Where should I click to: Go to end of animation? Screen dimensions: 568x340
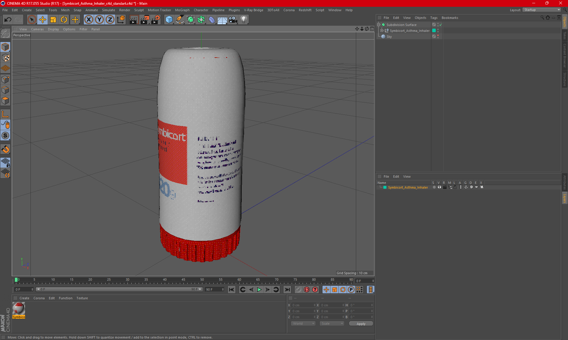pyautogui.click(x=287, y=290)
